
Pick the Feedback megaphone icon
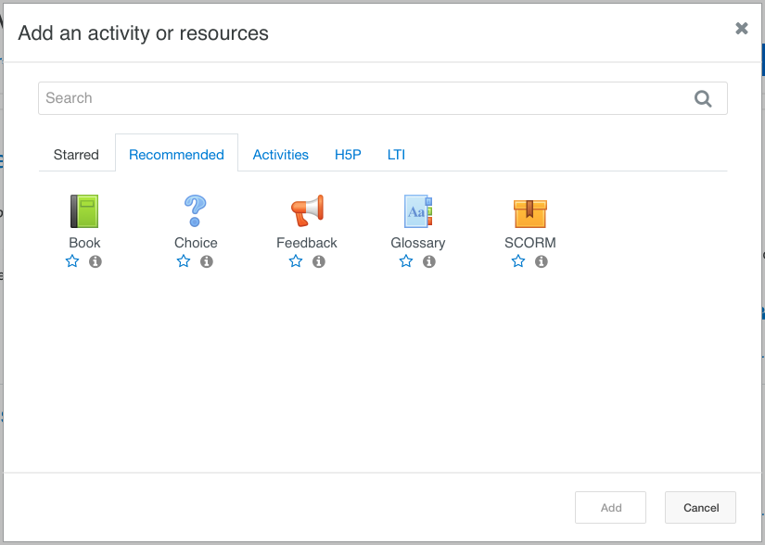(x=307, y=211)
